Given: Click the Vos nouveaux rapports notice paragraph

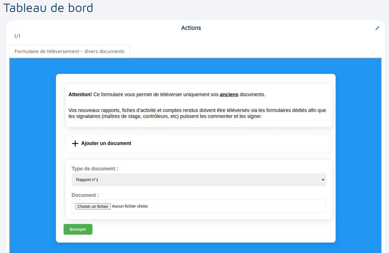Looking at the screenshot, I should coord(197,113).
